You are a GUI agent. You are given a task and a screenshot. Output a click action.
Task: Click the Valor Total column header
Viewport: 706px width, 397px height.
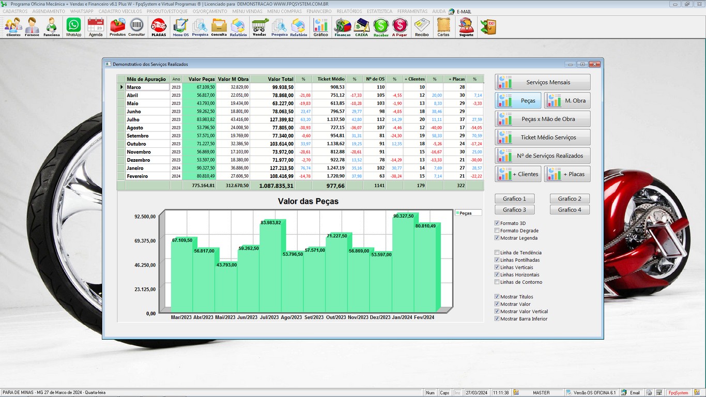tap(272, 79)
